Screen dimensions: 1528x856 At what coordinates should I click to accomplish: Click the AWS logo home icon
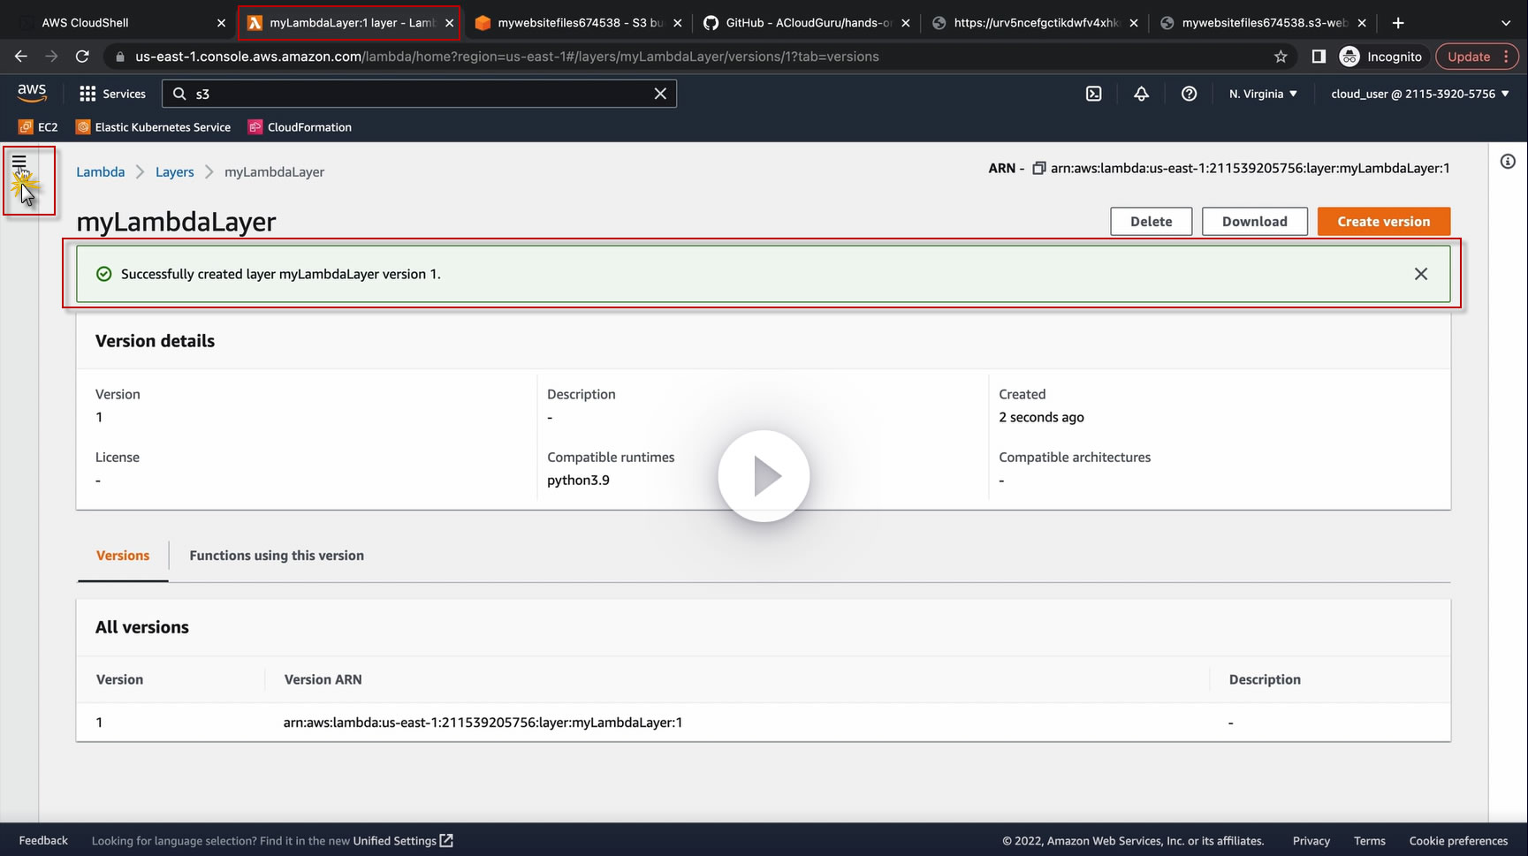32,93
